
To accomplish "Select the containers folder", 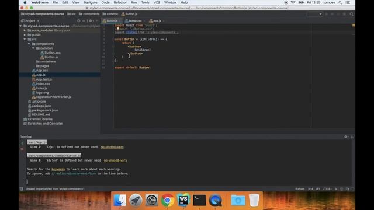I will pos(46,62).
